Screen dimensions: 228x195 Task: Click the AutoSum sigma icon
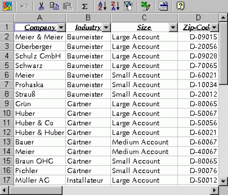point(85,6)
